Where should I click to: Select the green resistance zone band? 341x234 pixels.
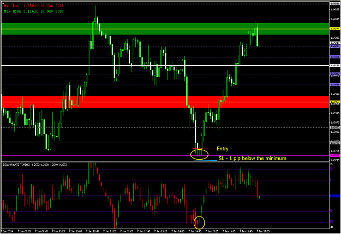point(165,29)
